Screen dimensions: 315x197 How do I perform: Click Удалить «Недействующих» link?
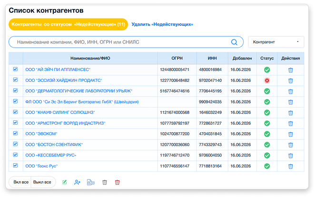pos(162,24)
